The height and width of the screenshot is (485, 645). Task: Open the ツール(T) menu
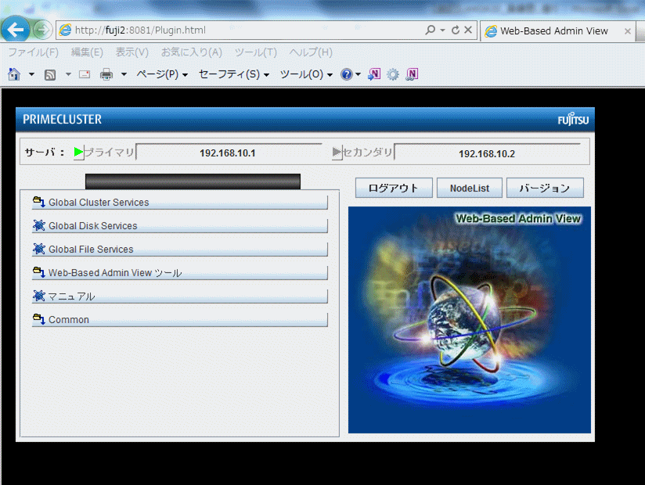coord(256,52)
